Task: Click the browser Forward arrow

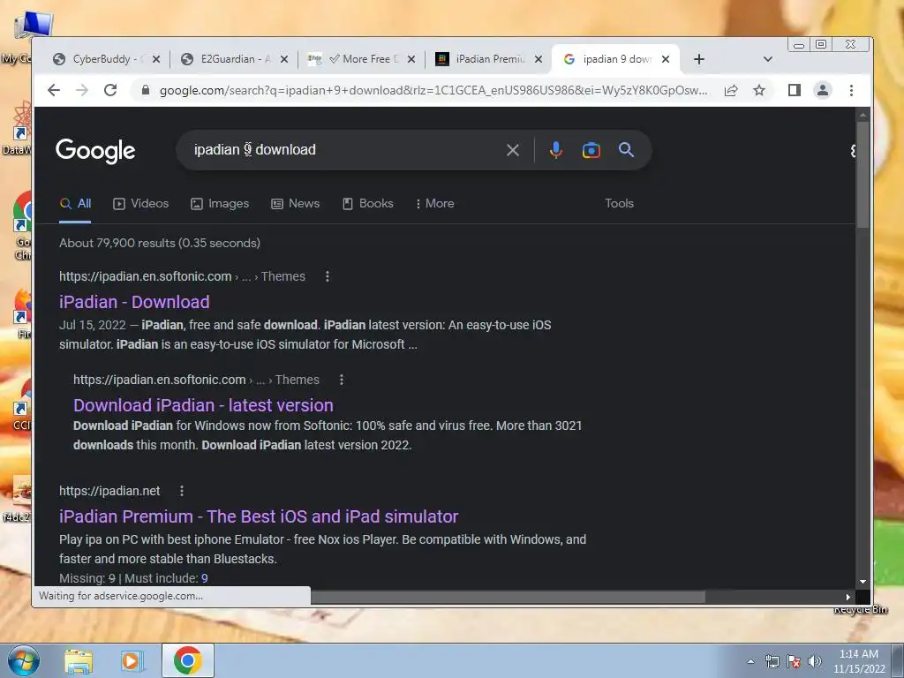Action: point(82,91)
